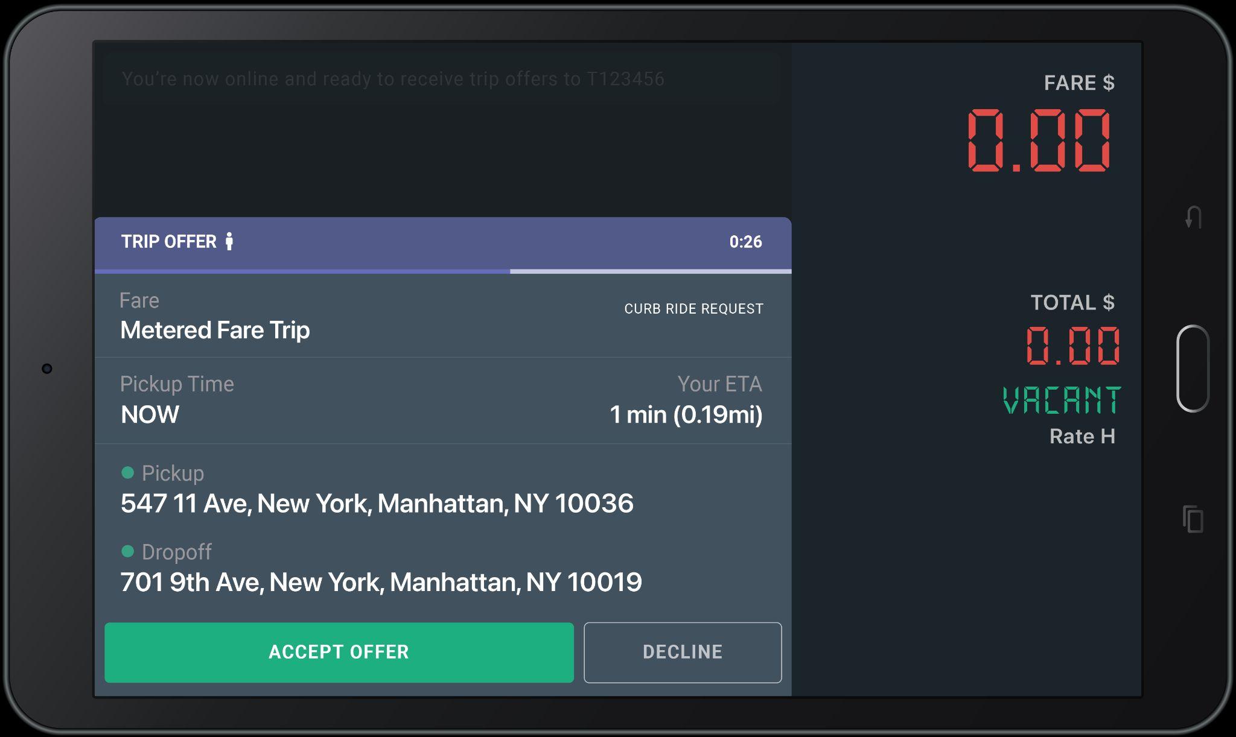This screenshot has width=1236, height=737.
Task: Tap the passenger icon beside Trip Offer
Action: click(x=229, y=241)
